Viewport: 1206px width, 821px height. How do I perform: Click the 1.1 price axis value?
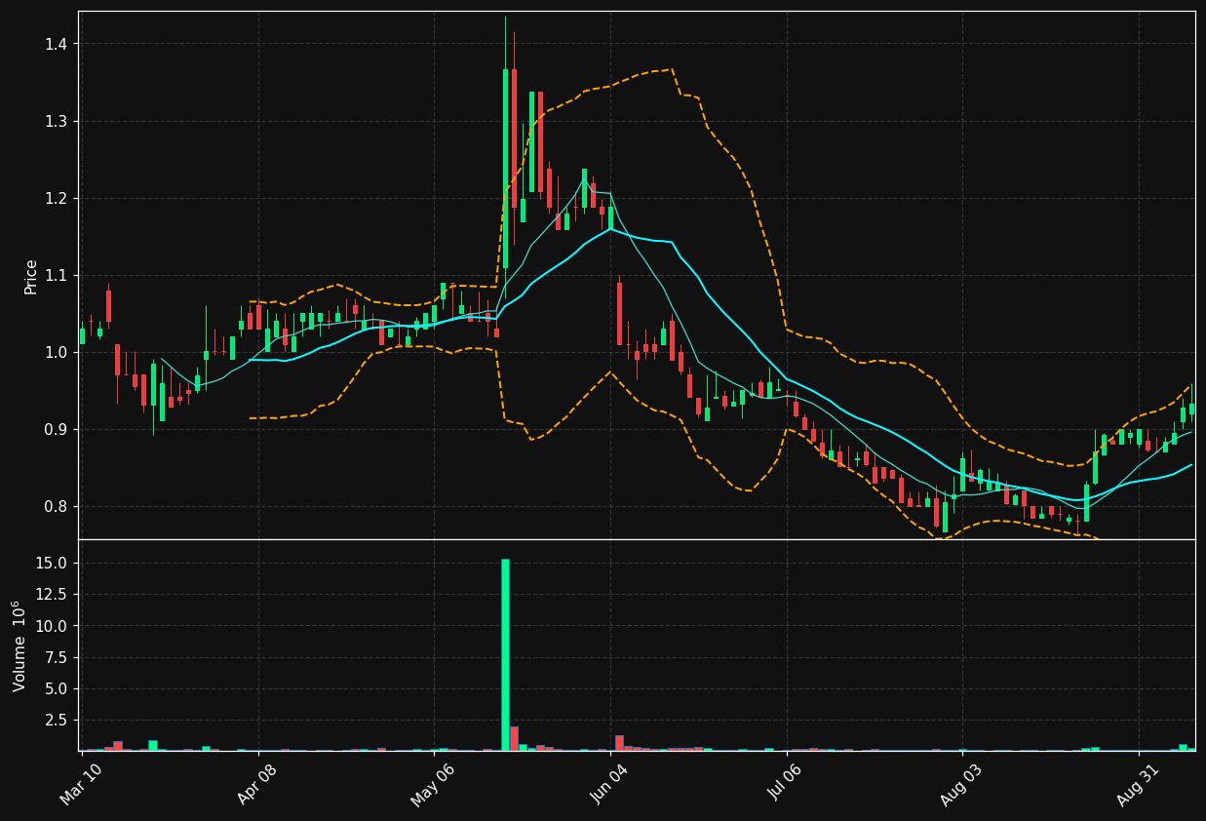click(56, 275)
